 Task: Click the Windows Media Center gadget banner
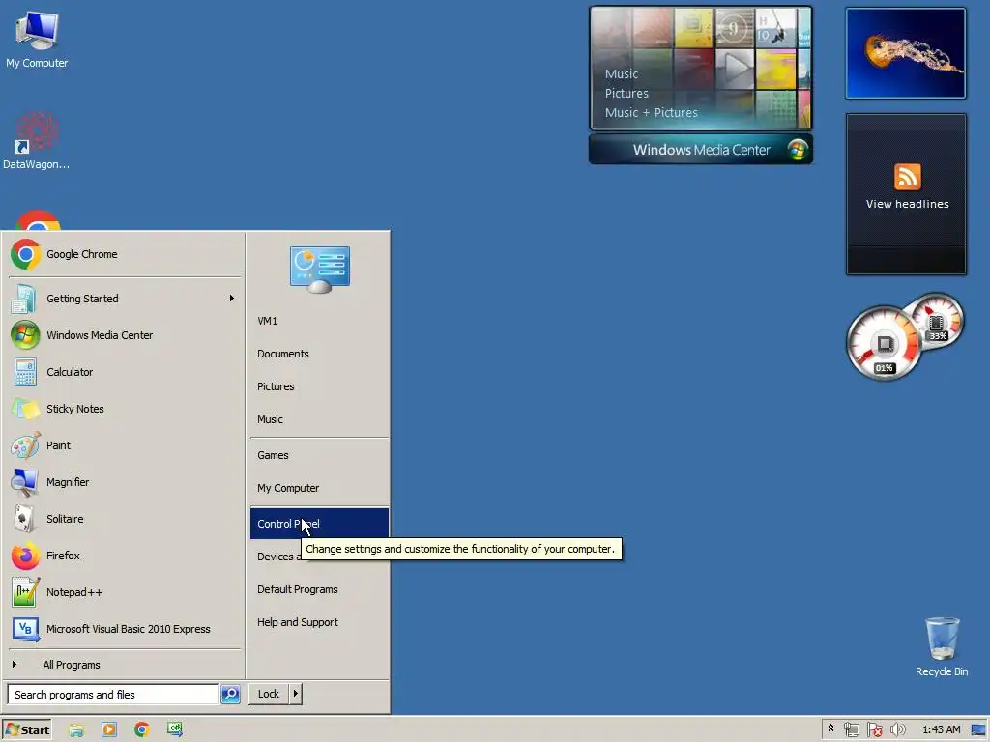point(701,150)
